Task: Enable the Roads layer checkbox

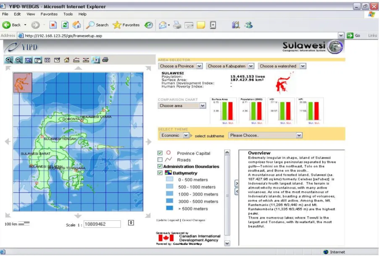Action: tap(160, 159)
